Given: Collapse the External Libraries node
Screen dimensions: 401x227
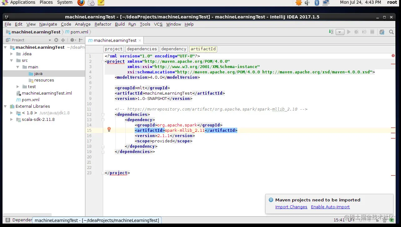Looking at the screenshot, I should (x=5, y=106).
